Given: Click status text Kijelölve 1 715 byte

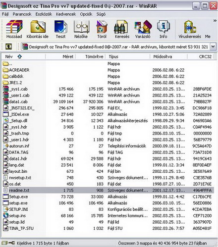Looking at the screenshot, I should pyautogui.click(x=43, y=243).
